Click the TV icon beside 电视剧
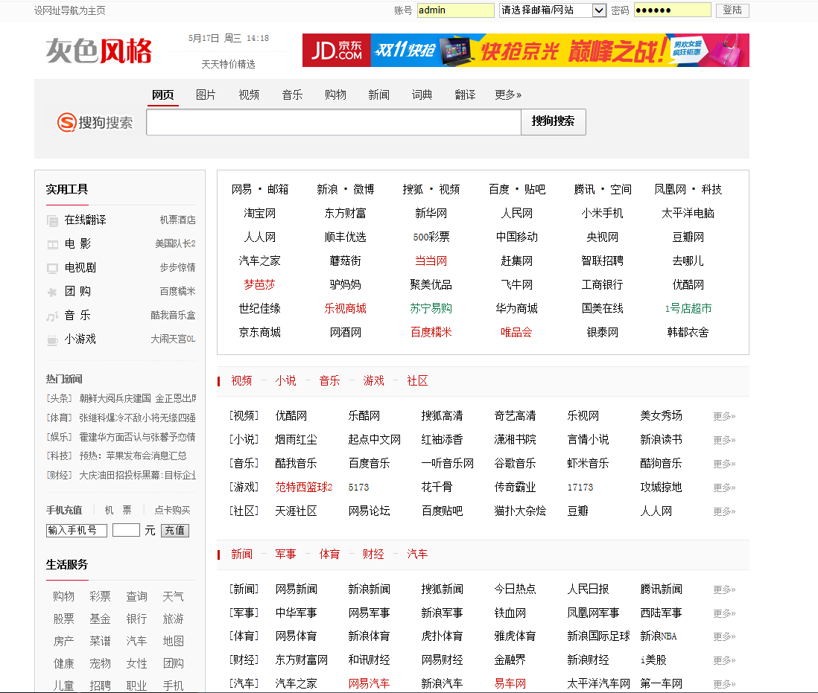This screenshot has height=693, width=818. pos(52,268)
